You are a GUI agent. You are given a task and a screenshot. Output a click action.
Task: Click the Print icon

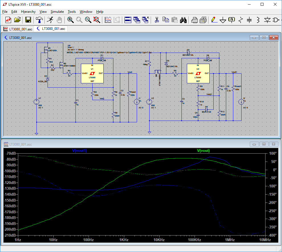[x=203, y=20]
